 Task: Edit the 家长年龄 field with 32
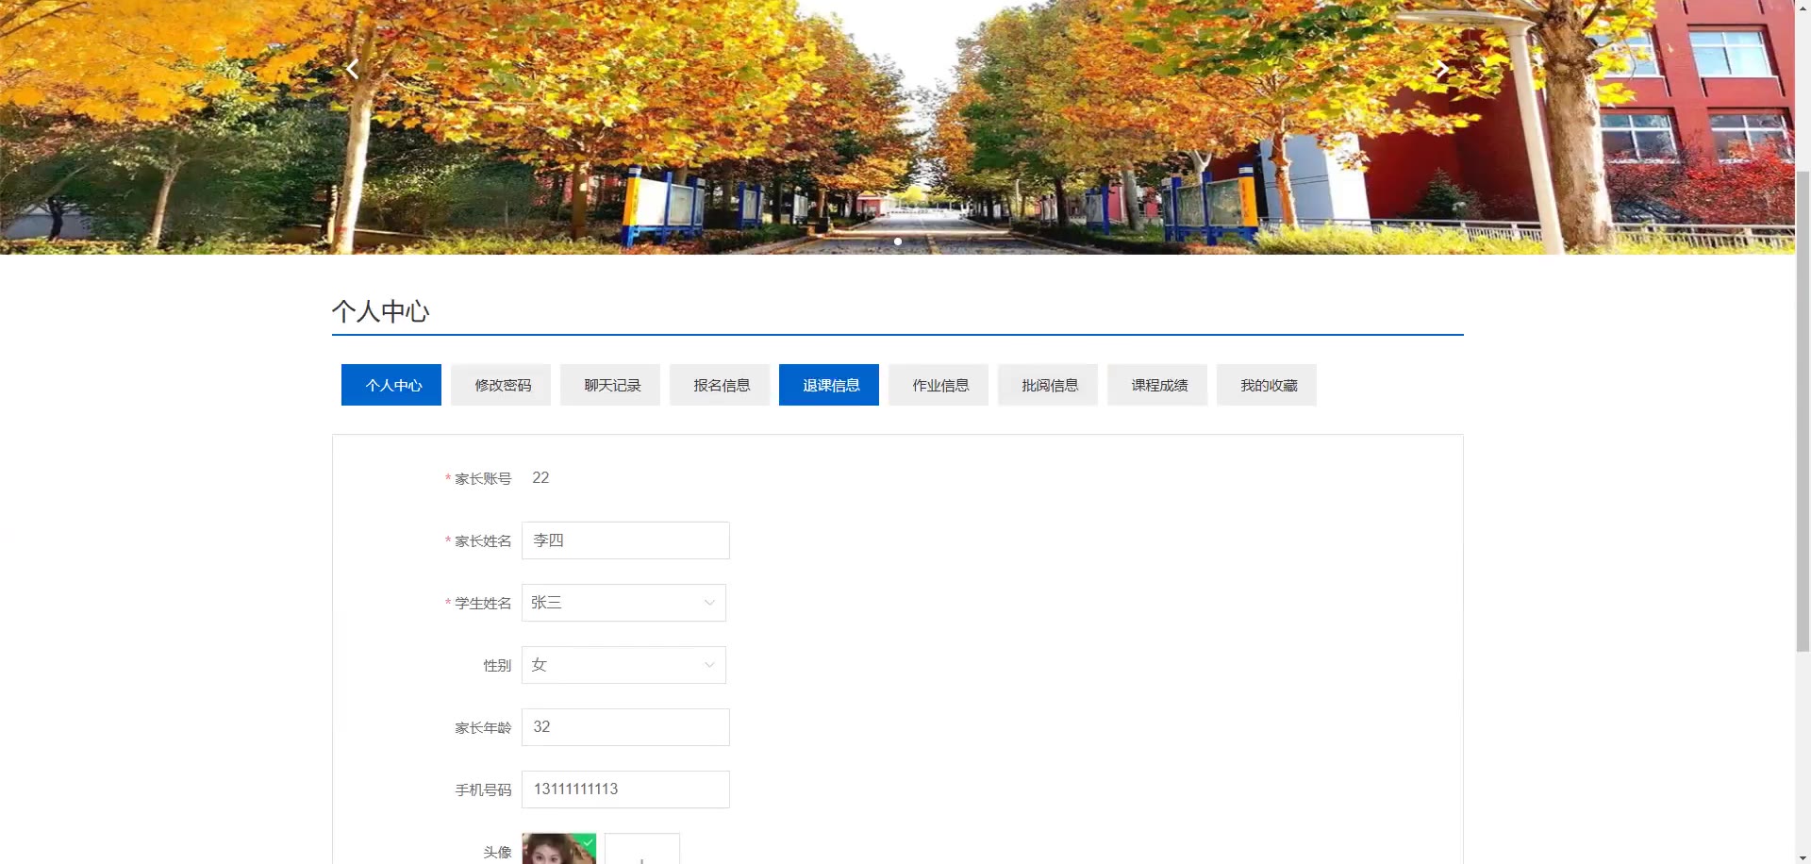(625, 727)
